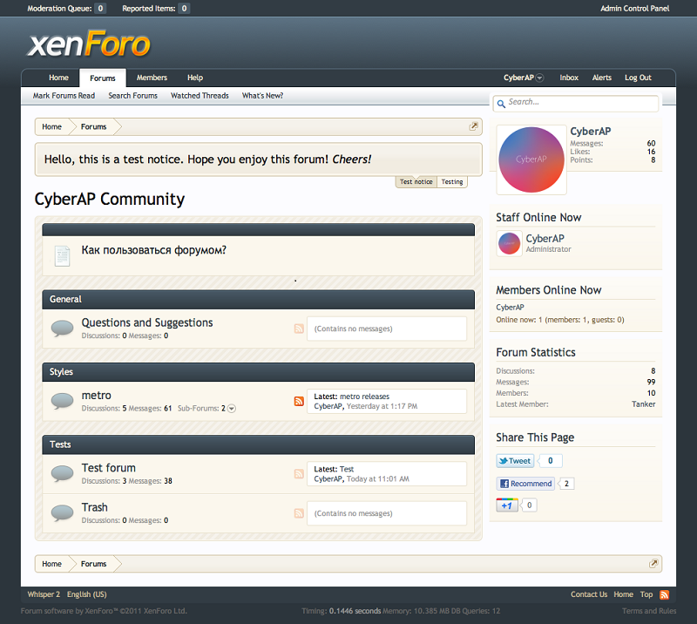Viewport: 697px width, 624px height.
Task: Switch to the Test notice tab
Action: click(x=416, y=182)
